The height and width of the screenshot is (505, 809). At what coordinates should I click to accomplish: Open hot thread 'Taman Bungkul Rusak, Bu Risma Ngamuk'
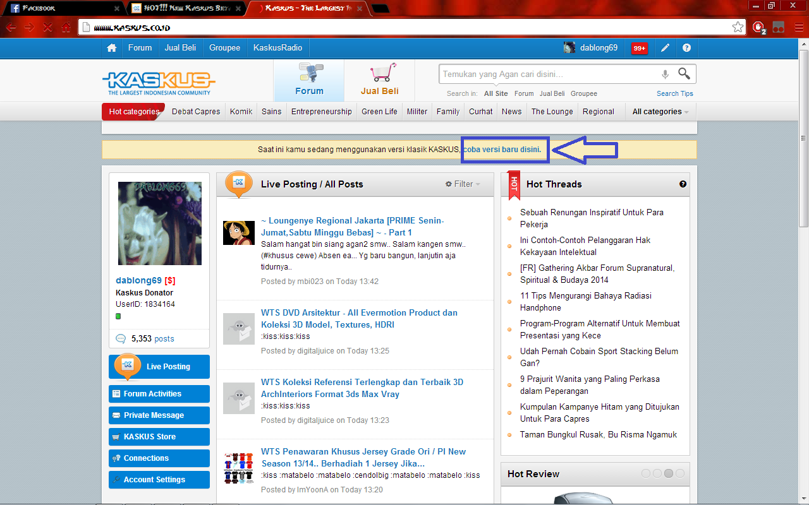(x=599, y=435)
